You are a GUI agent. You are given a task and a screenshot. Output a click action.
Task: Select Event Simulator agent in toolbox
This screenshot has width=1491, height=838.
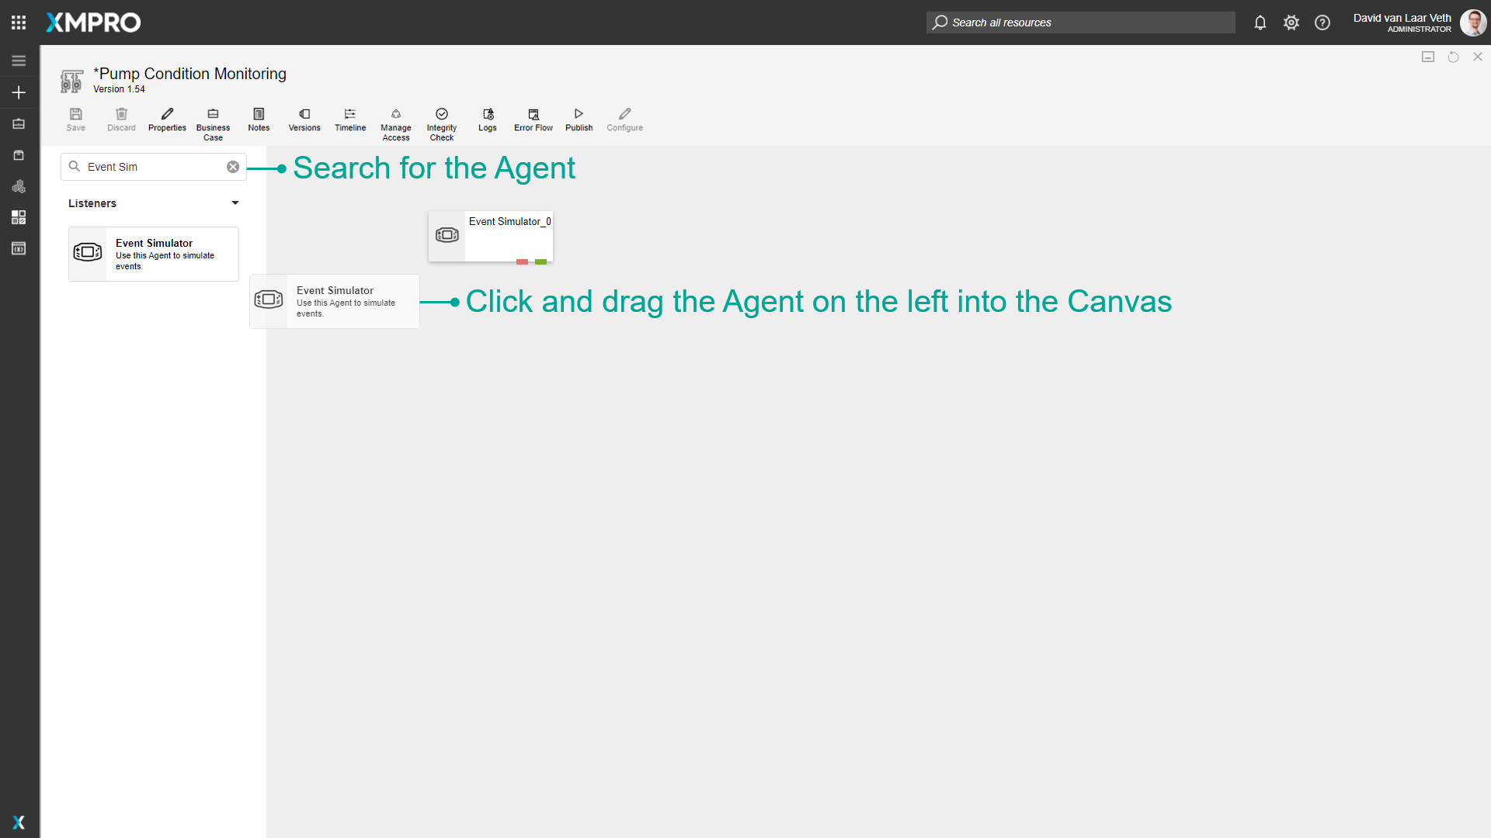point(154,254)
